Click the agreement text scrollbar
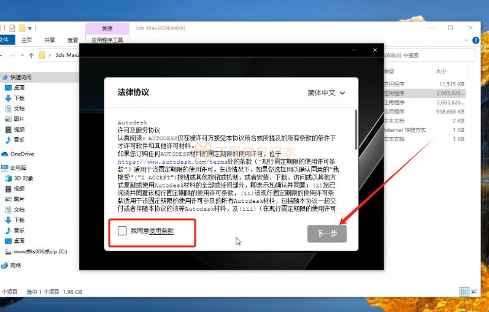The height and width of the screenshot is (312, 489). tap(356, 129)
